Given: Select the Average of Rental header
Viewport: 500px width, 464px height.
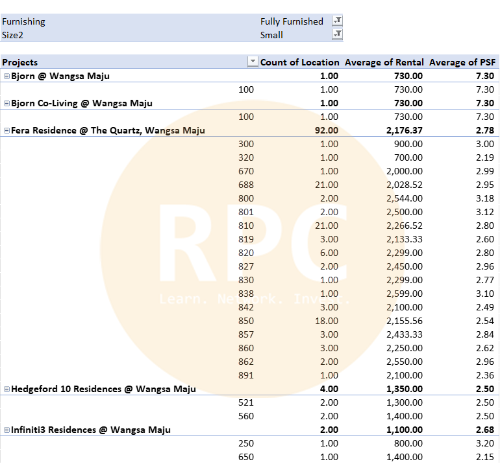Looking at the screenshot, I should (x=384, y=62).
